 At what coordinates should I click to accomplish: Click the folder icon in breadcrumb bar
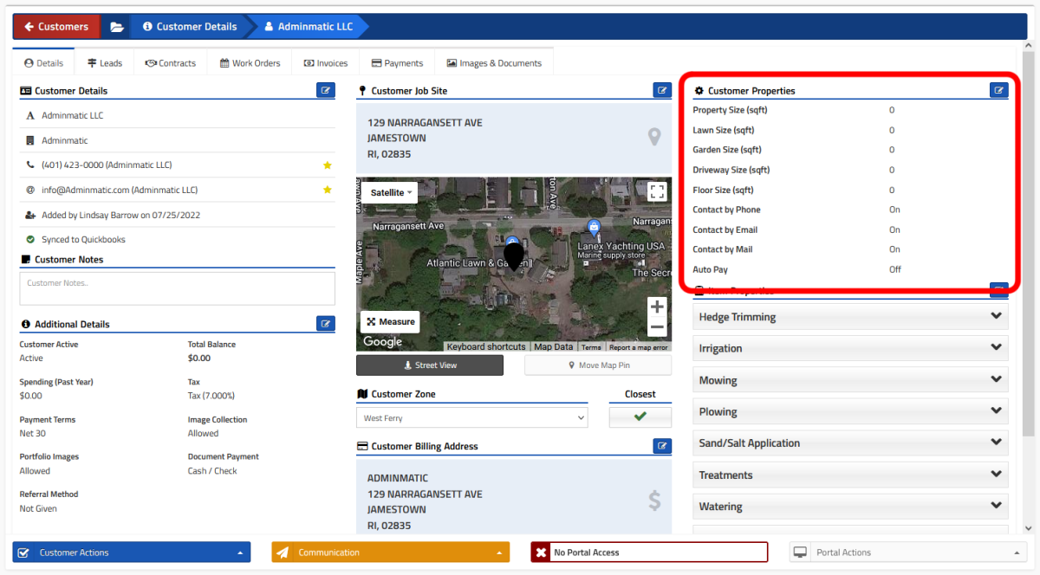(117, 27)
